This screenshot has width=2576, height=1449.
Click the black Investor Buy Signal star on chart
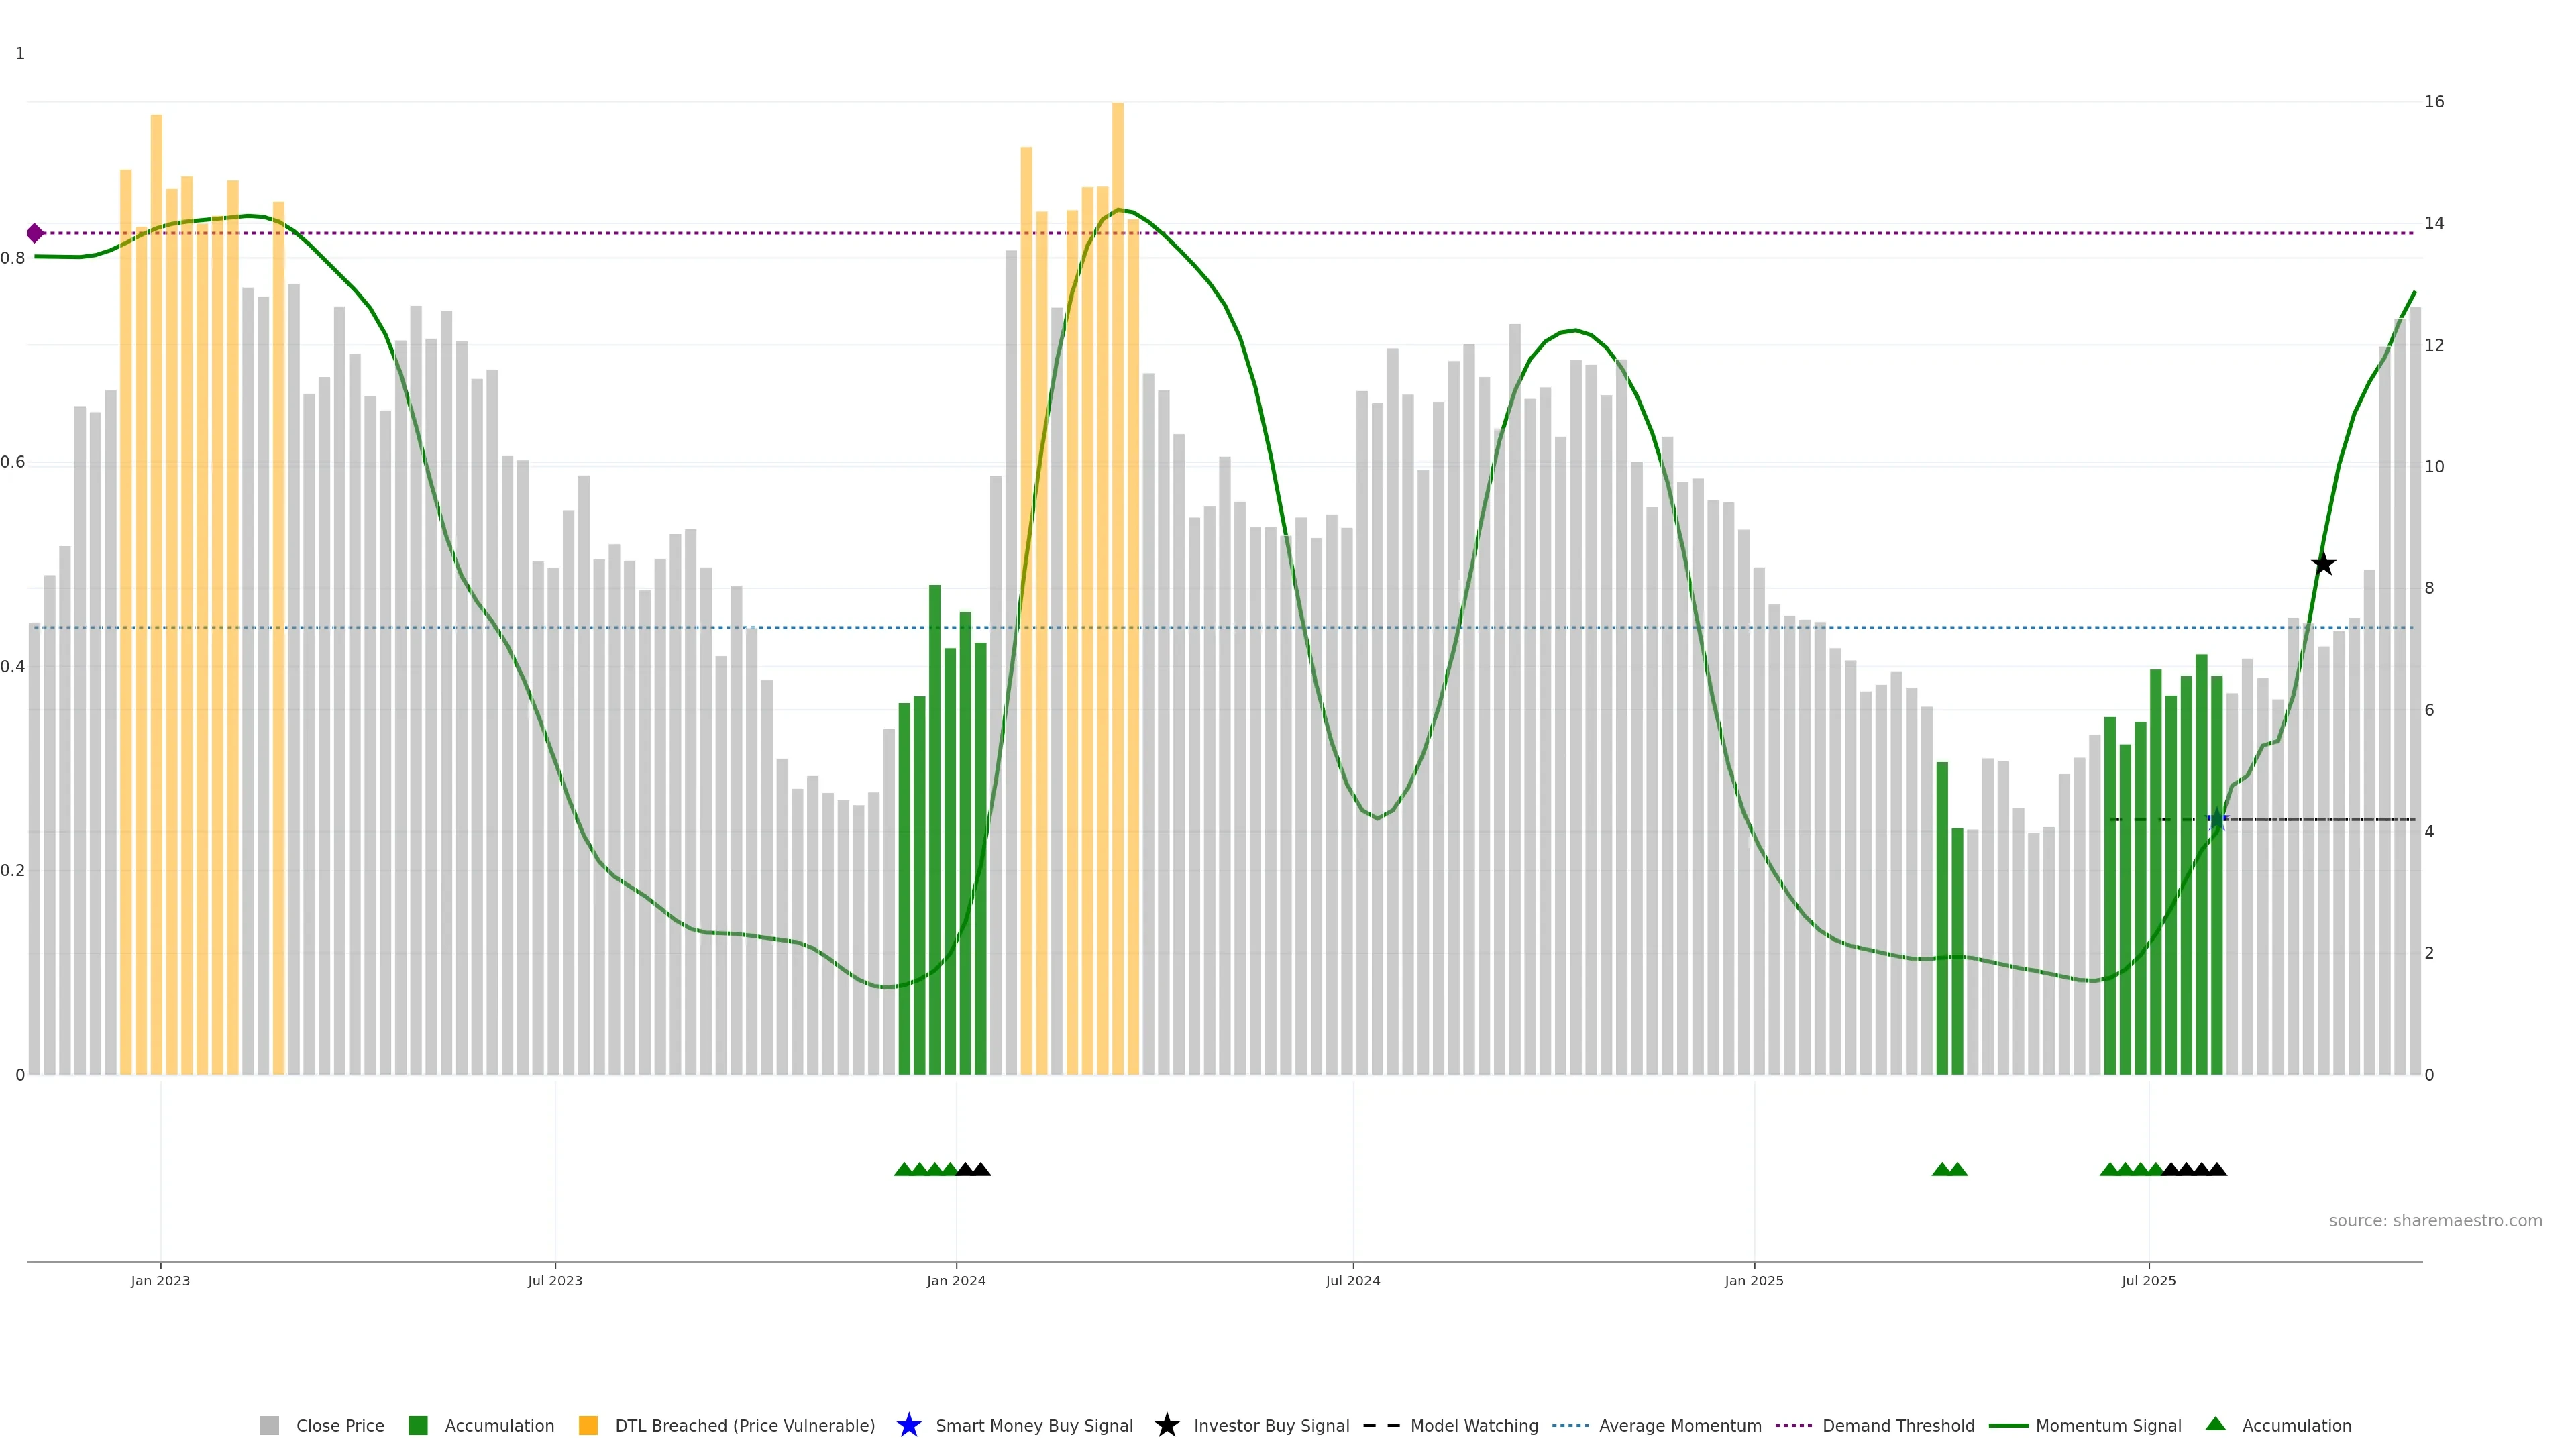(x=2323, y=564)
